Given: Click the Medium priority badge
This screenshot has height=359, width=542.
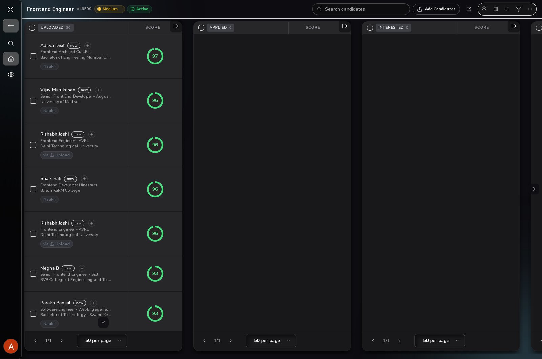Looking at the screenshot, I should (109, 9).
